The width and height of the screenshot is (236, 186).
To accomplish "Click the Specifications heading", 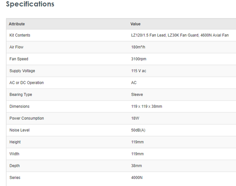I will point(30,5).
